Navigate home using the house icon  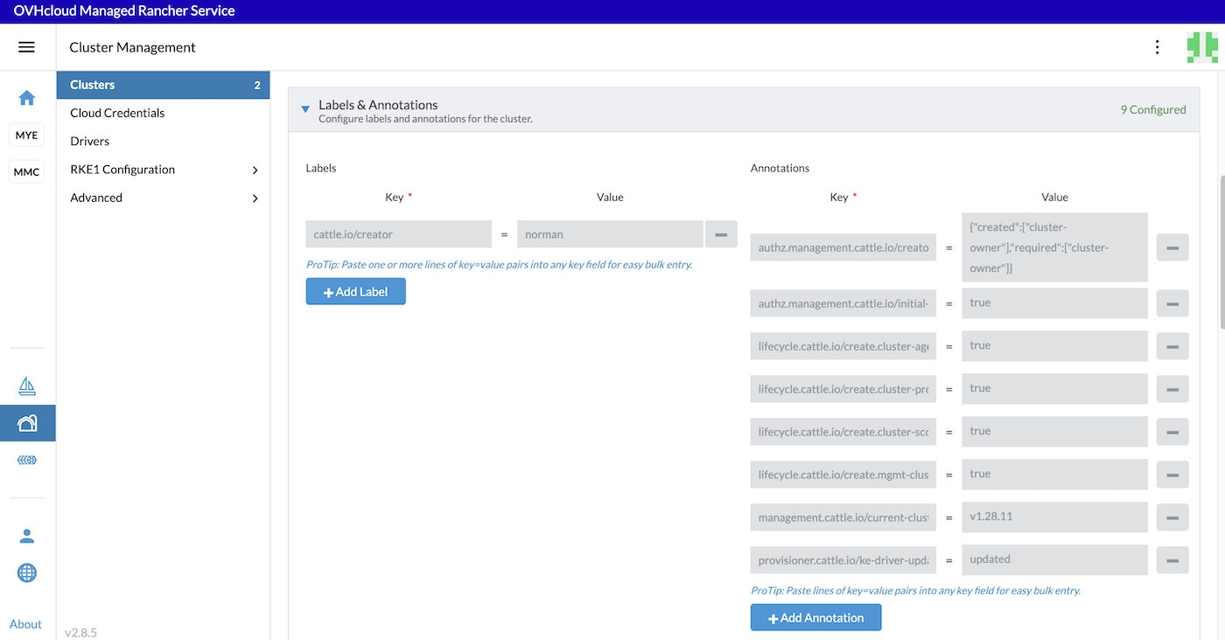click(x=26, y=98)
